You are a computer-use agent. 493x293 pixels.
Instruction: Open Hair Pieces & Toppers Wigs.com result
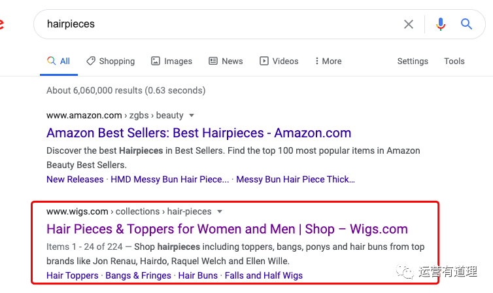[x=227, y=229]
